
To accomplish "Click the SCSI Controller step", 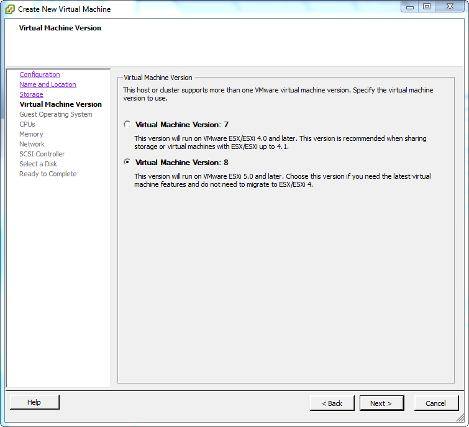I will pyautogui.click(x=42, y=154).
